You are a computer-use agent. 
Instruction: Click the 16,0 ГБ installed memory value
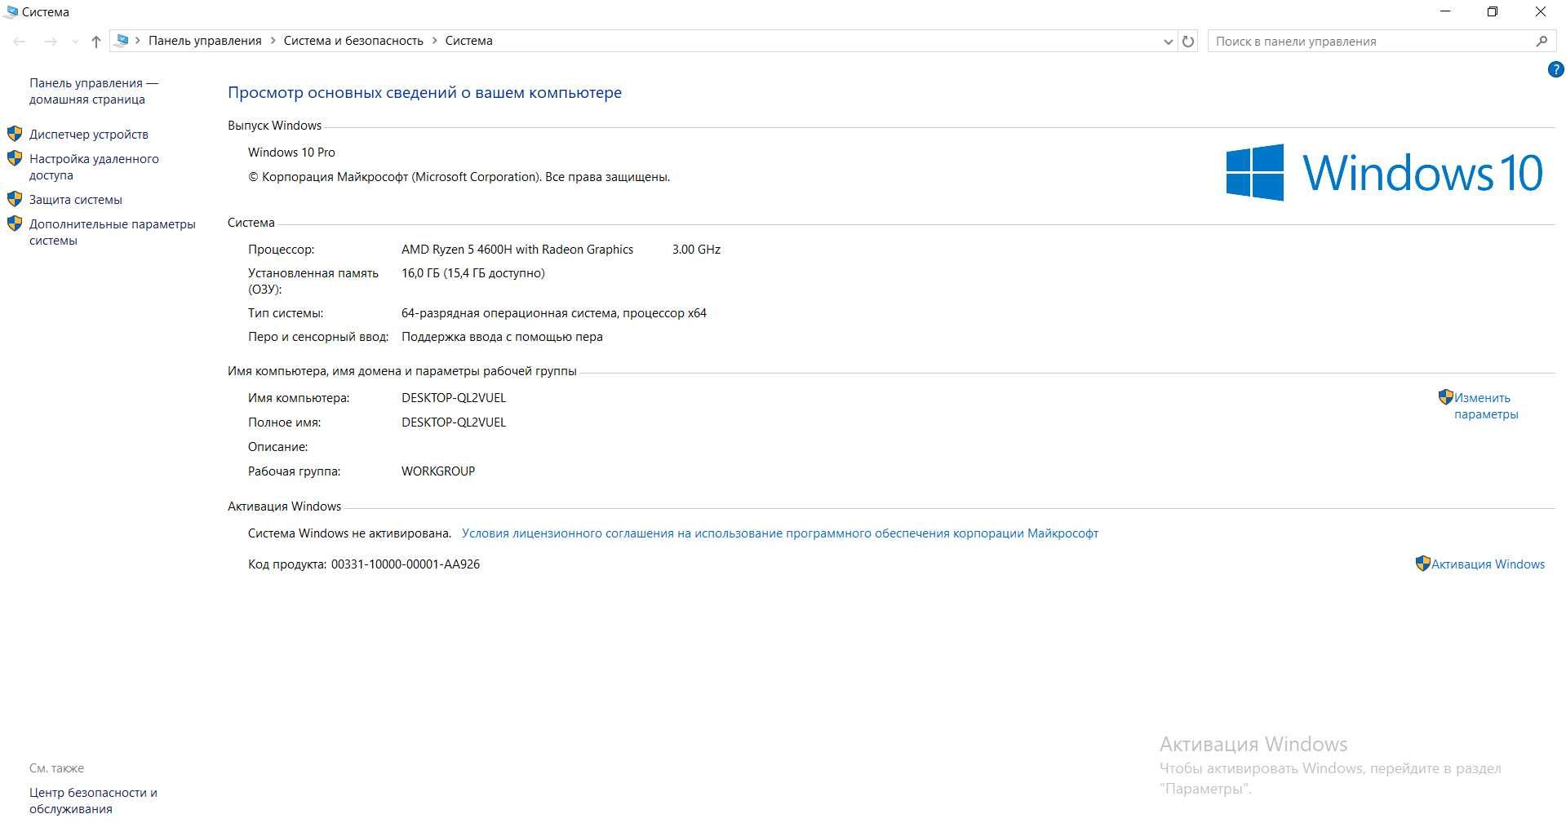tap(472, 273)
